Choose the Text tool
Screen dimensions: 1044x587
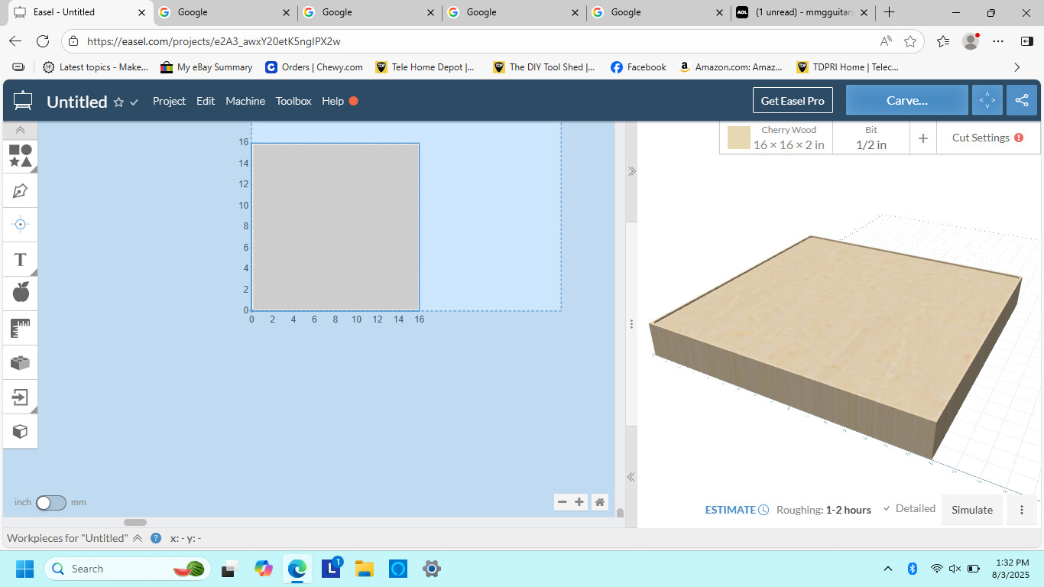tap(21, 259)
